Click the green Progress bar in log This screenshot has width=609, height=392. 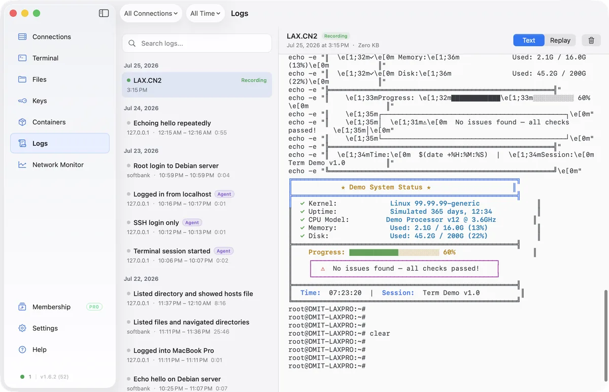374,252
